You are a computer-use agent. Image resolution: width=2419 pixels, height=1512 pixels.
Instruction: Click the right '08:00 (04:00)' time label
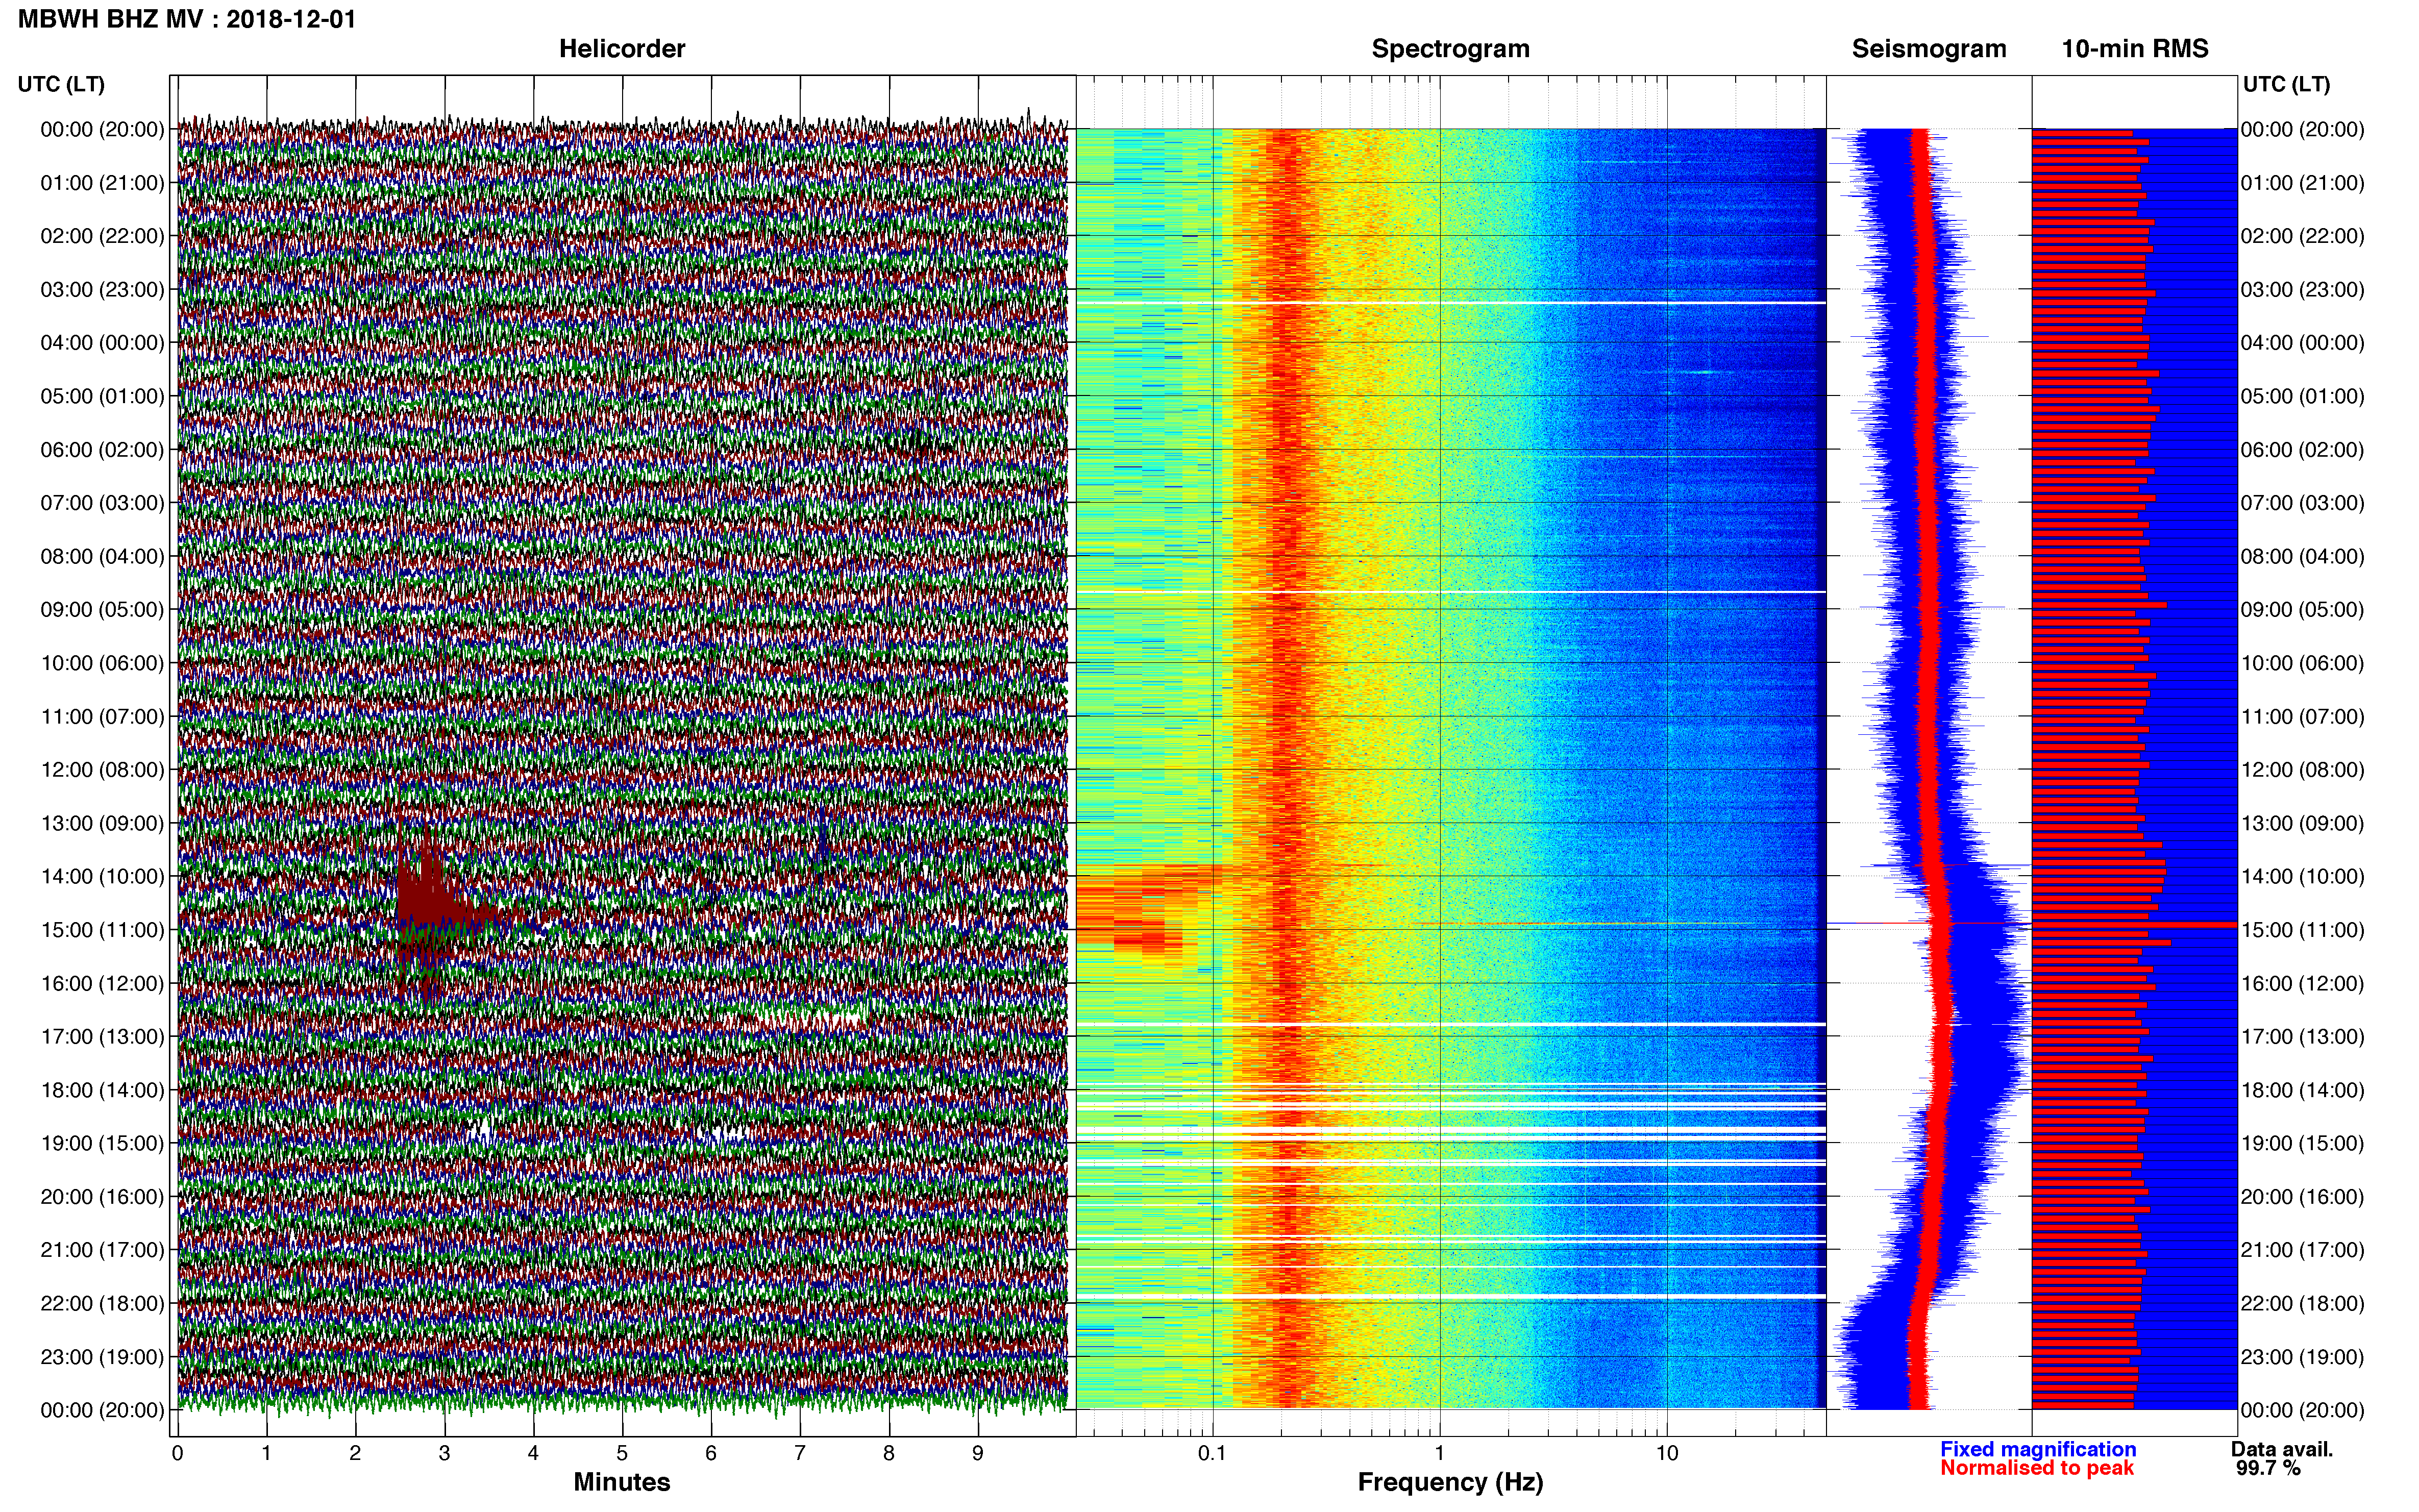pos(2303,556)
